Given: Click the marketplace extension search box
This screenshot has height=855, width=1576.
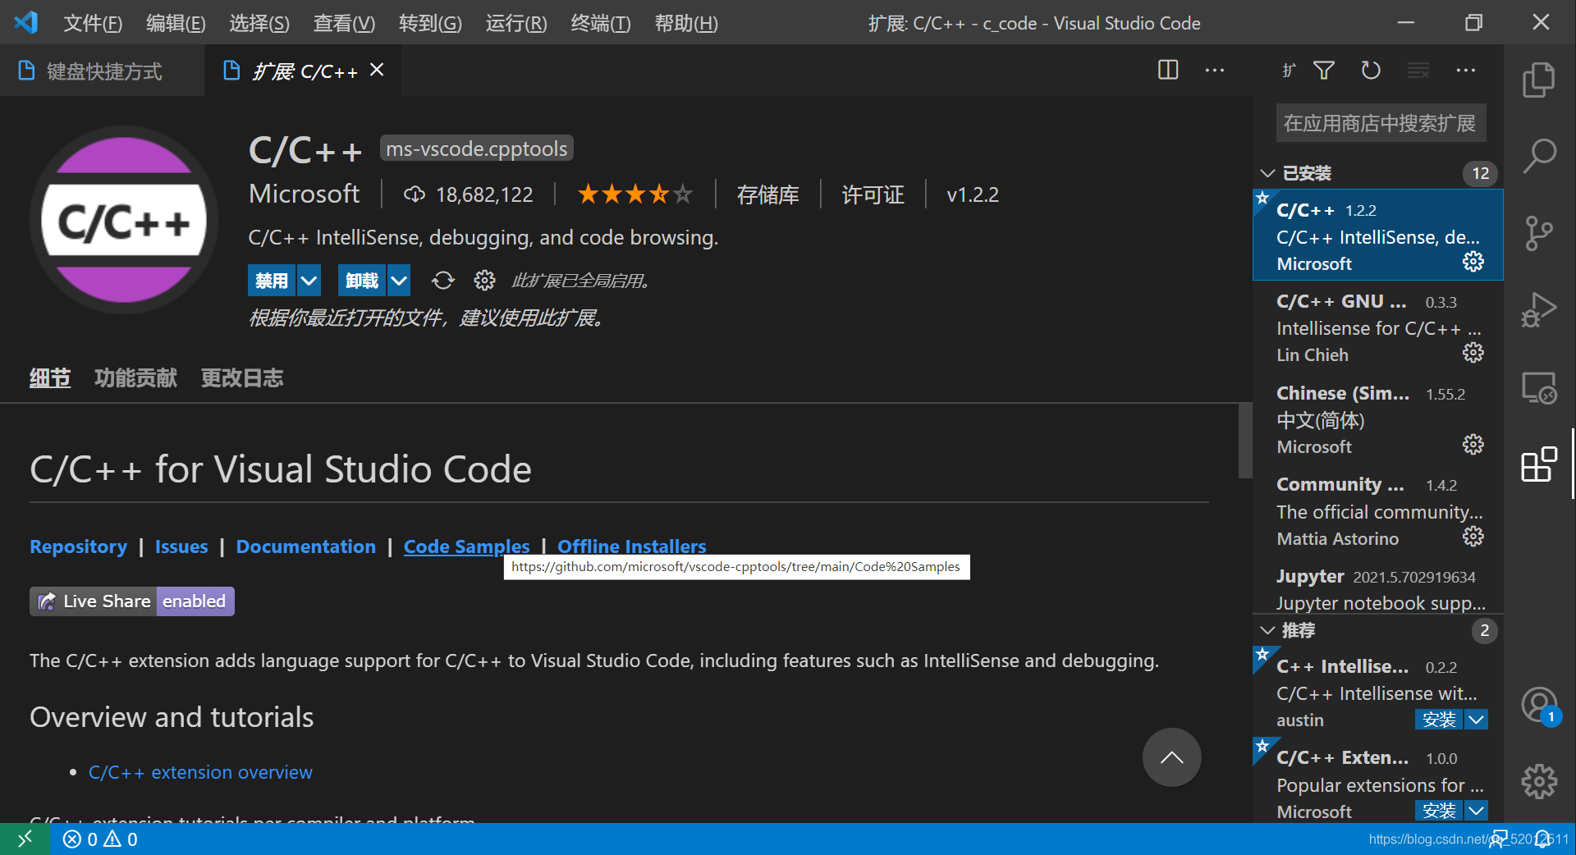Looking at the screenshot, I should pos(1381,123).
